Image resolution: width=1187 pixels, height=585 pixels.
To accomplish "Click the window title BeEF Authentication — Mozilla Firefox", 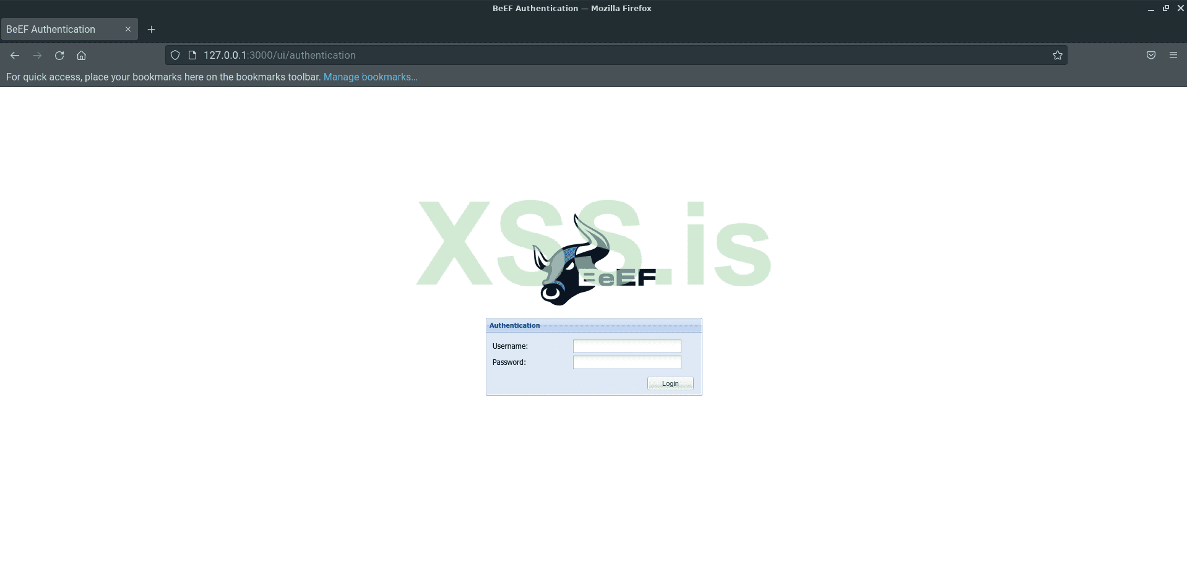I will click(572, 9).
